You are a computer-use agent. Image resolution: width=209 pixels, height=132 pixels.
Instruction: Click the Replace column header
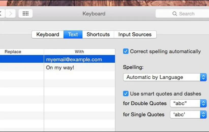pyautogui.click(x=13, y=52)
